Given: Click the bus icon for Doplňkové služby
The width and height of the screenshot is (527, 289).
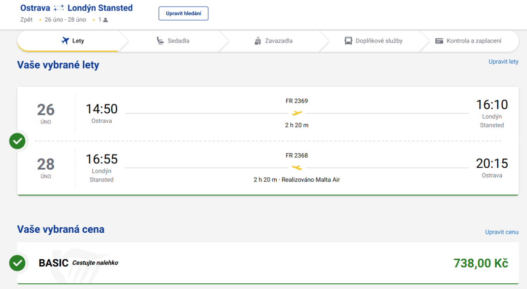Looking at the screenshot, I should [348, 41].
